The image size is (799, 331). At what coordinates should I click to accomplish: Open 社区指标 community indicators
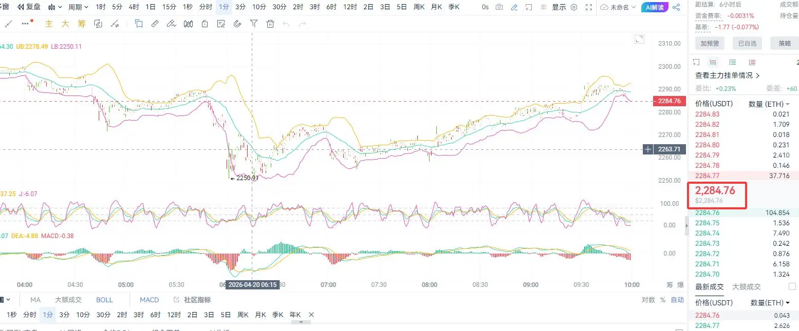tap(192, 300)
